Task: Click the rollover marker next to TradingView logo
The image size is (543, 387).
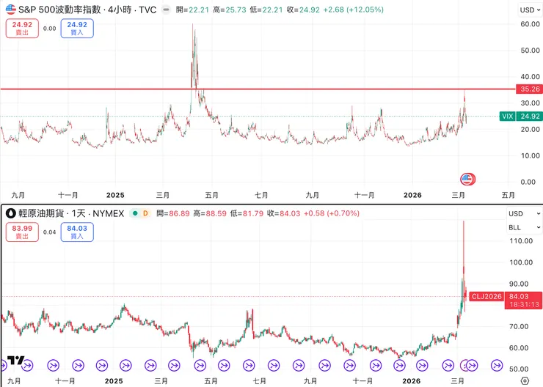Action: (x=28, y=365)
